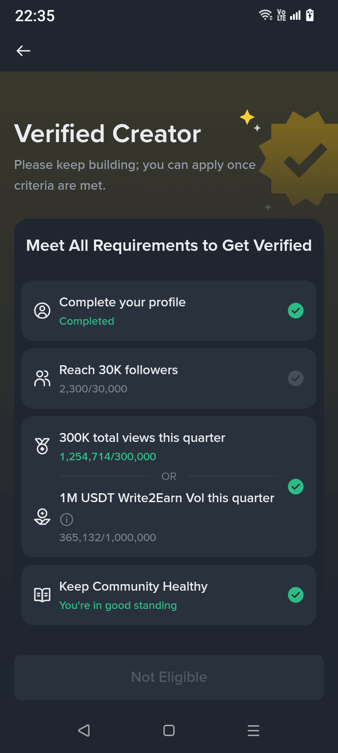Click the medal icon beside total views
338x753 pixels.
coord(42,446)
